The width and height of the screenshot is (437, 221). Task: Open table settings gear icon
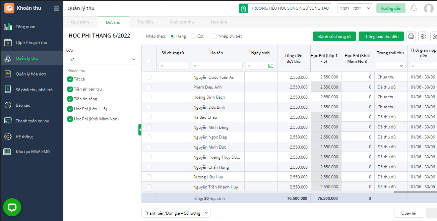click(x=423, y=36)
